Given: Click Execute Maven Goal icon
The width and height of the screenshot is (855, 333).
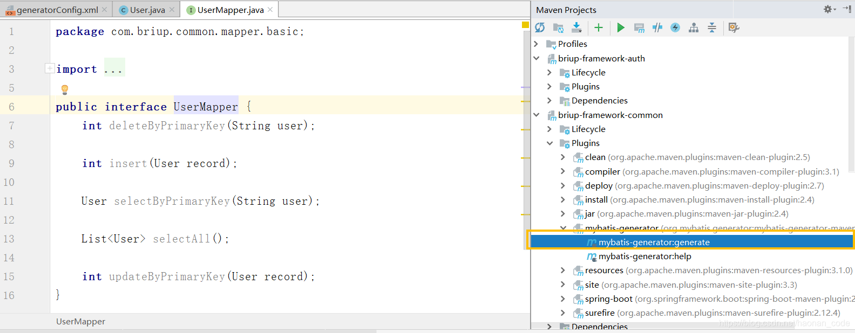Looking at the screenshot, I should [639, 27].
